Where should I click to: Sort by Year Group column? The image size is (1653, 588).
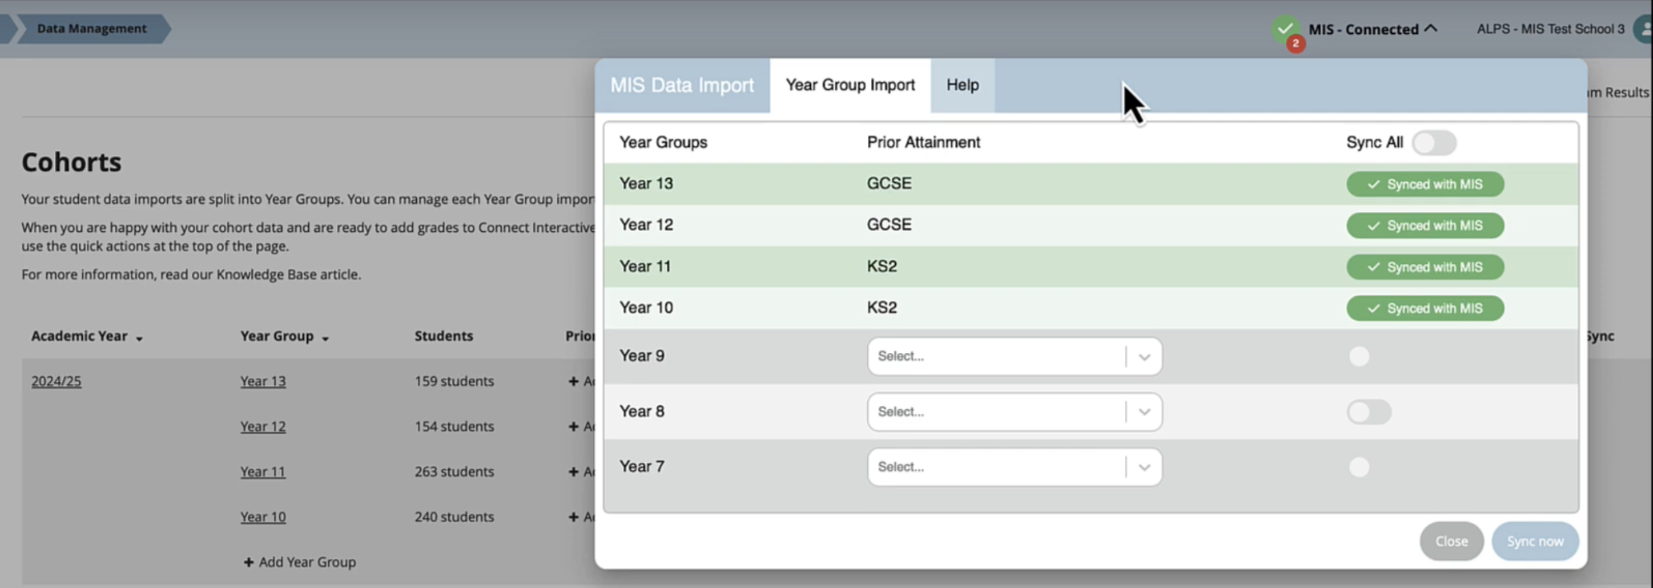(x=284, y=336)
